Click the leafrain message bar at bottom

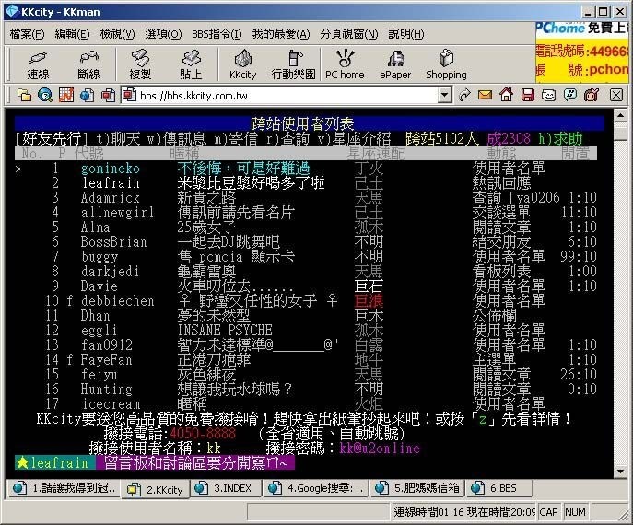155,463
